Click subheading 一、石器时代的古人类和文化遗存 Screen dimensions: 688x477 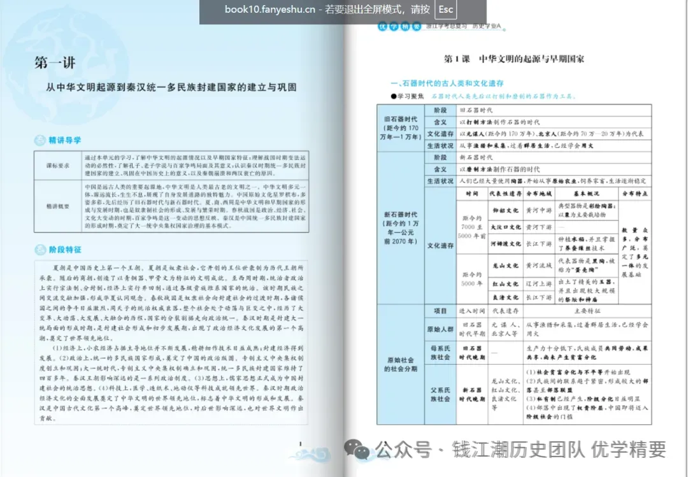click(x=447, y=83)
